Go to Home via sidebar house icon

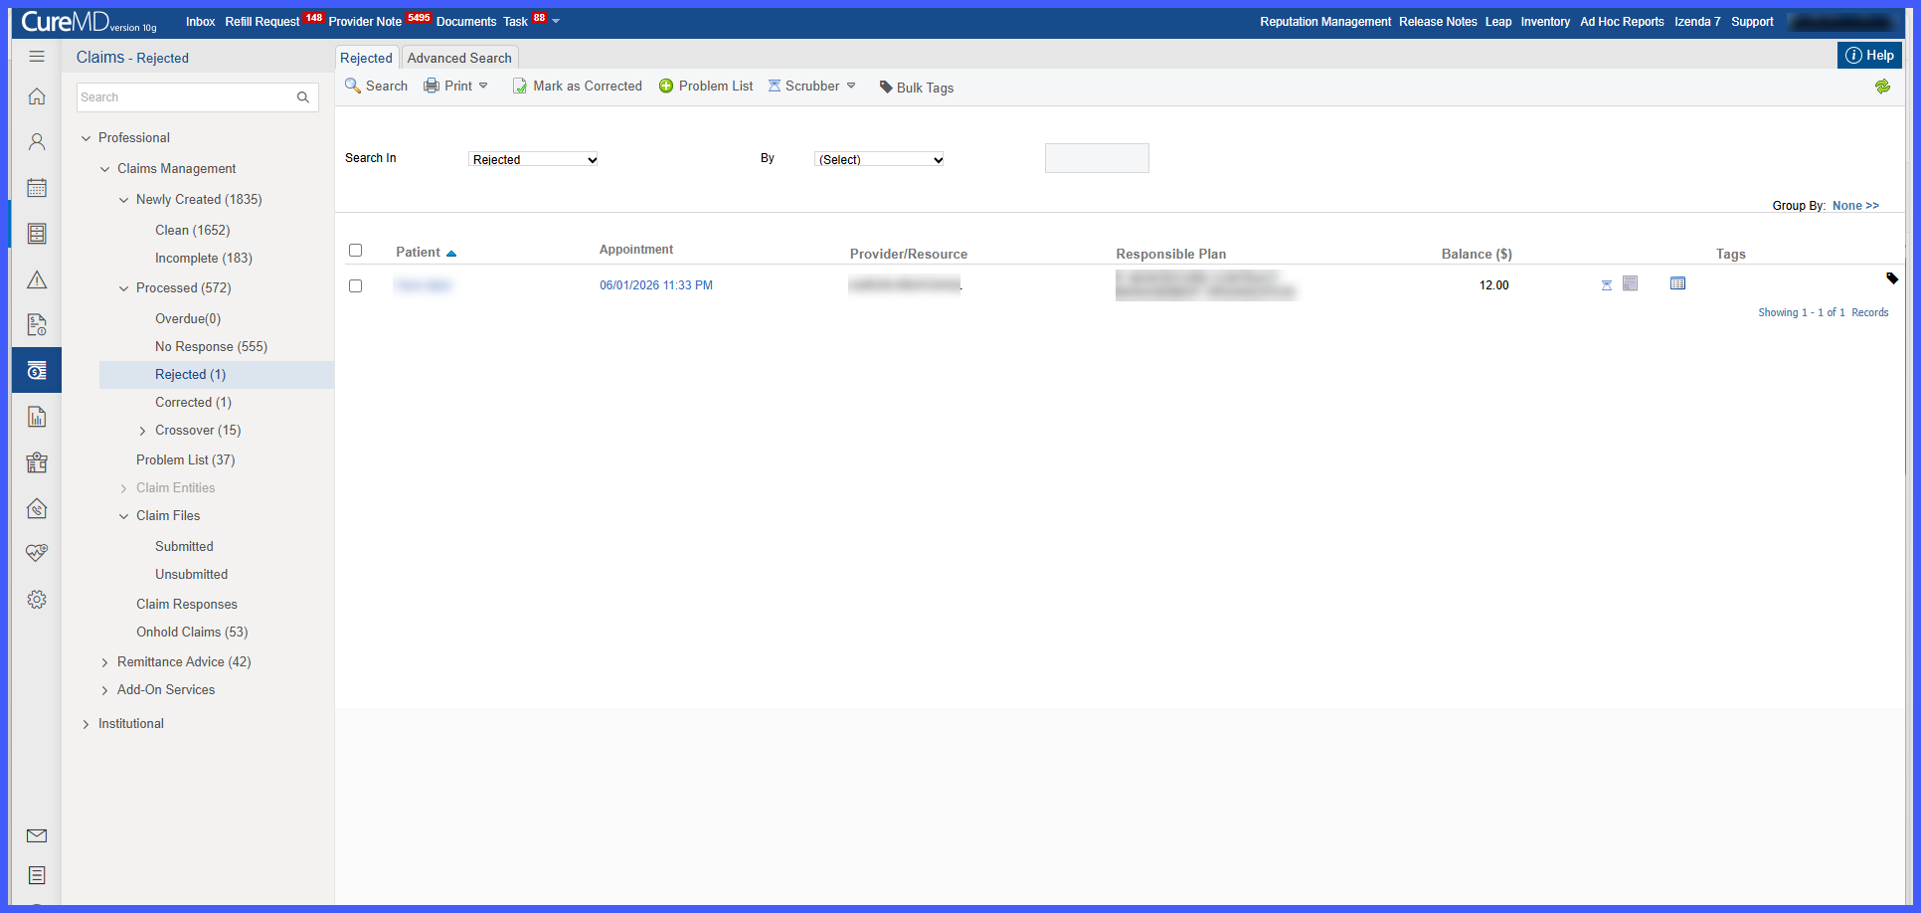tap(37, 96)
